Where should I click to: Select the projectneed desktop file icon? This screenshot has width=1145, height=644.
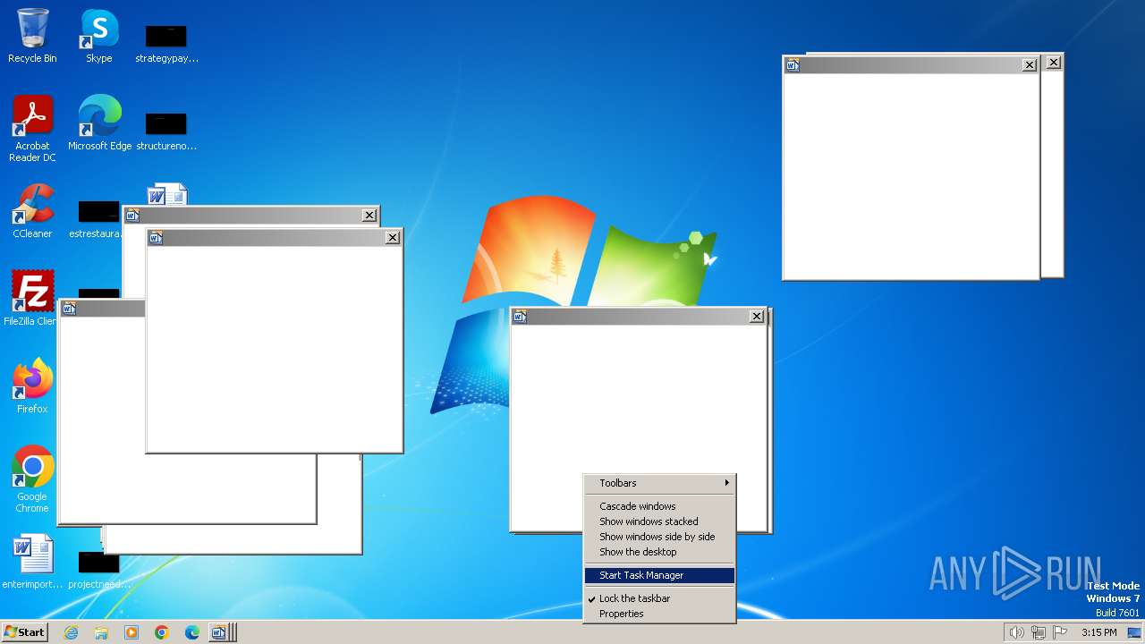(x=98, y=570)
